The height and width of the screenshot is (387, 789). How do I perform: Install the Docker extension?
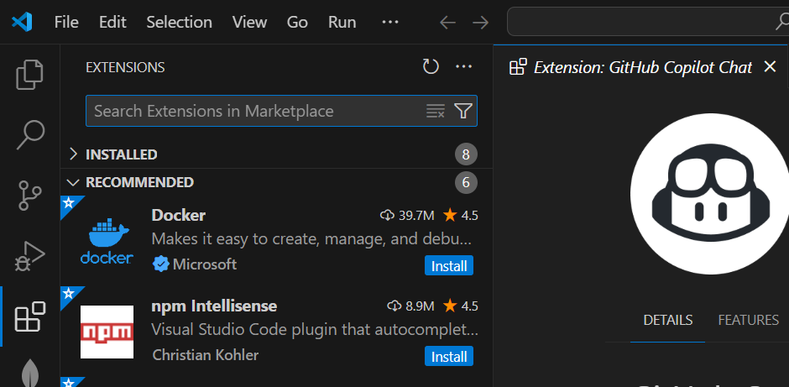pos(449,266)
